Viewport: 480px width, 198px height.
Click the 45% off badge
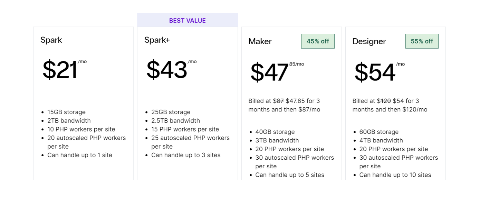[x=318, y=41]
